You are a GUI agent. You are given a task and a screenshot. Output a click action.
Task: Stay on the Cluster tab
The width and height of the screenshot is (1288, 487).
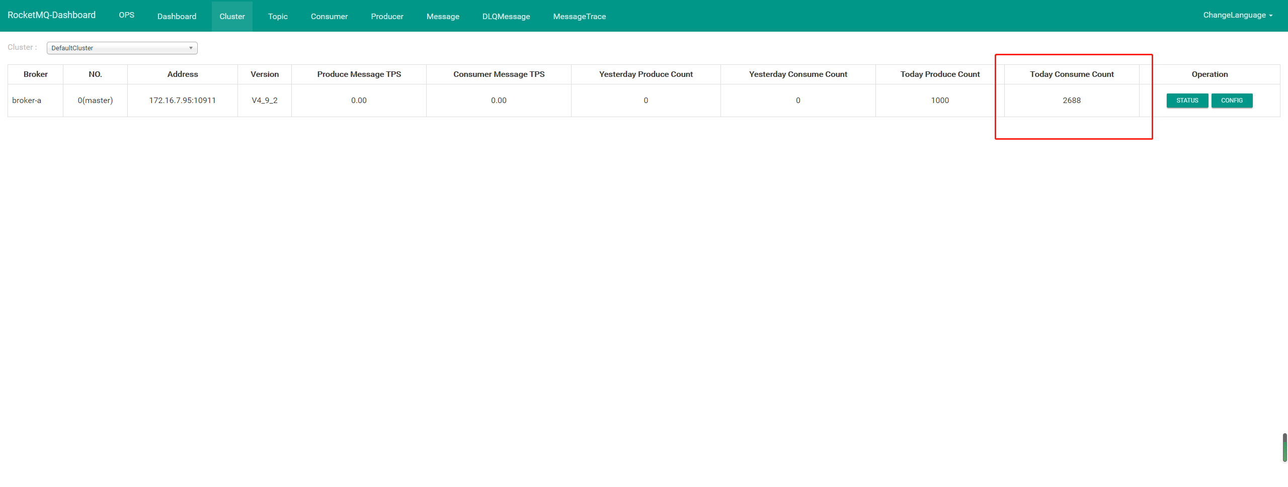click(232, 16)
